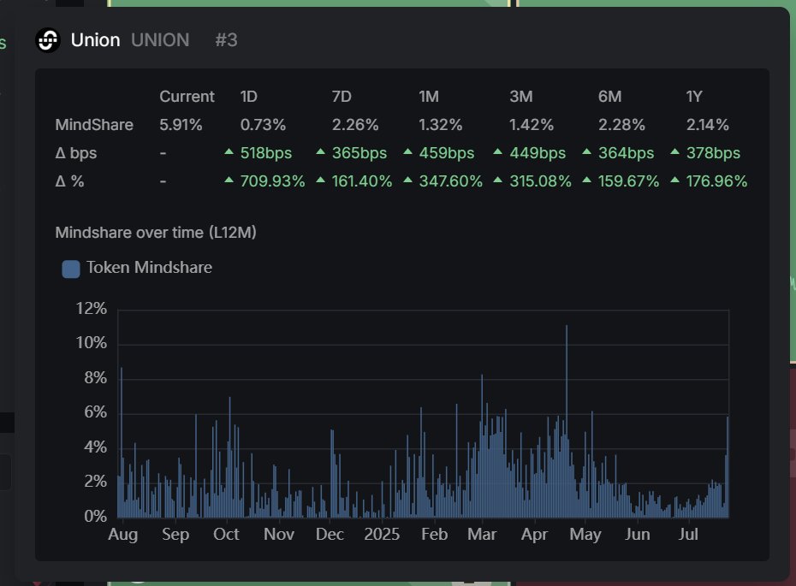
Task: Click the up arrow beside 459bps
Action: [407, 151]
